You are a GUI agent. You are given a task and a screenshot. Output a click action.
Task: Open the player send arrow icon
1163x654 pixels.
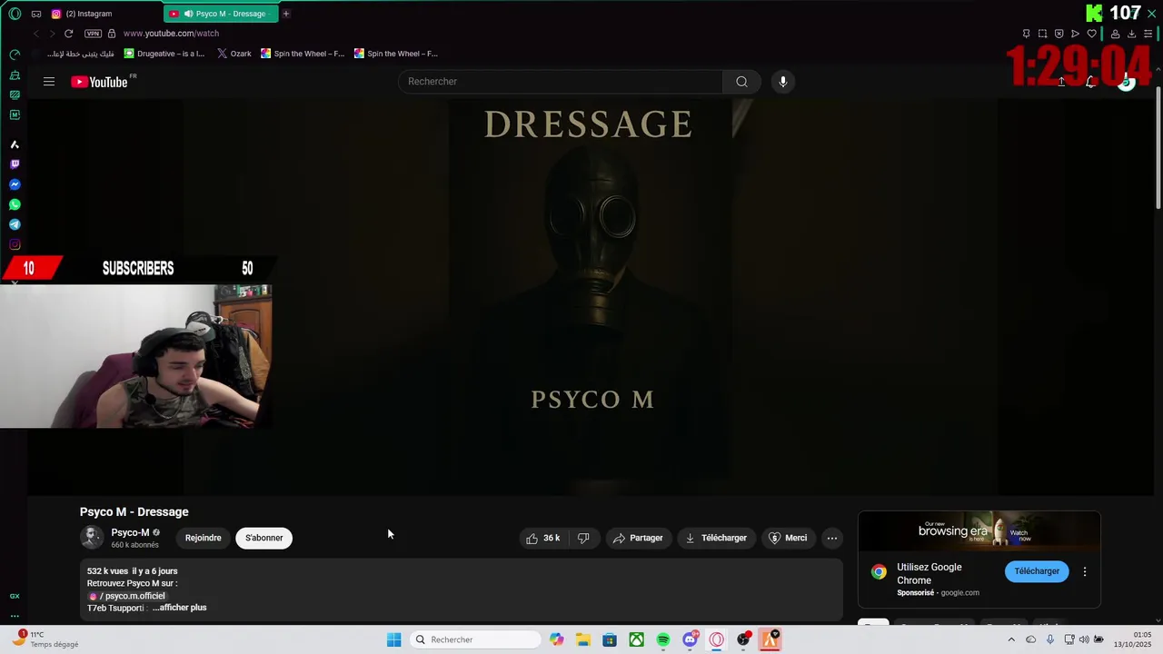pyautogui.click(x=1075, y=34)
